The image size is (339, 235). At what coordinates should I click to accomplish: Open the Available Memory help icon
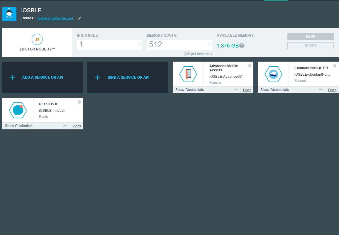click(x=242, y=46)
